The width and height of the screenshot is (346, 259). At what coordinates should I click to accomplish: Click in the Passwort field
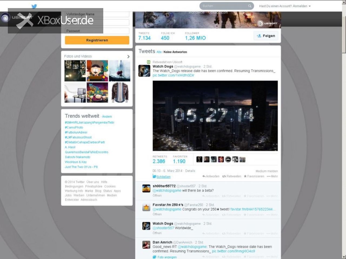pos(97,31)
